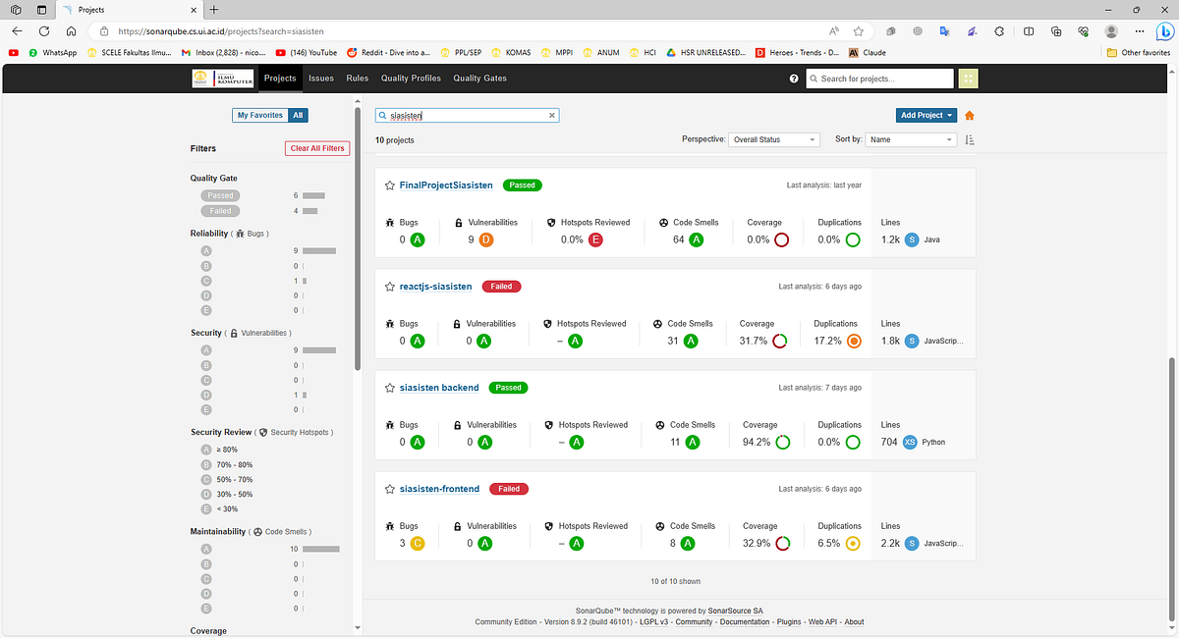Open the Issues section in top navigation
Image resolution: width=1179 pixels, height=638 pixels.
[321, 78]
